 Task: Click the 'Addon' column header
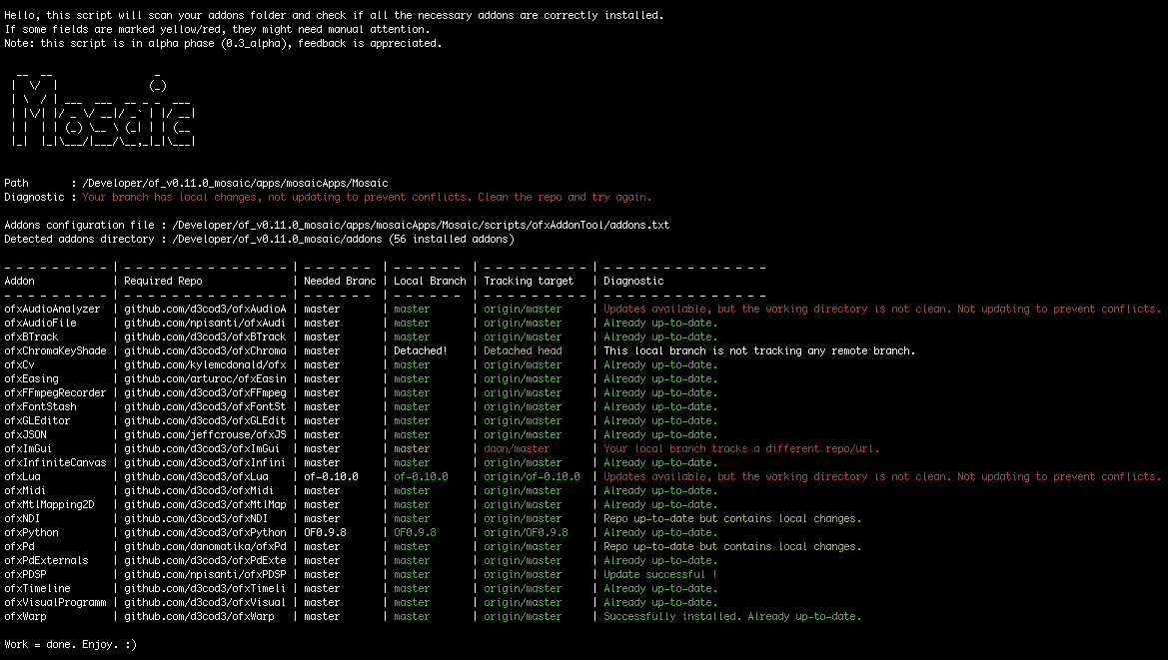(x=19, y=282)
